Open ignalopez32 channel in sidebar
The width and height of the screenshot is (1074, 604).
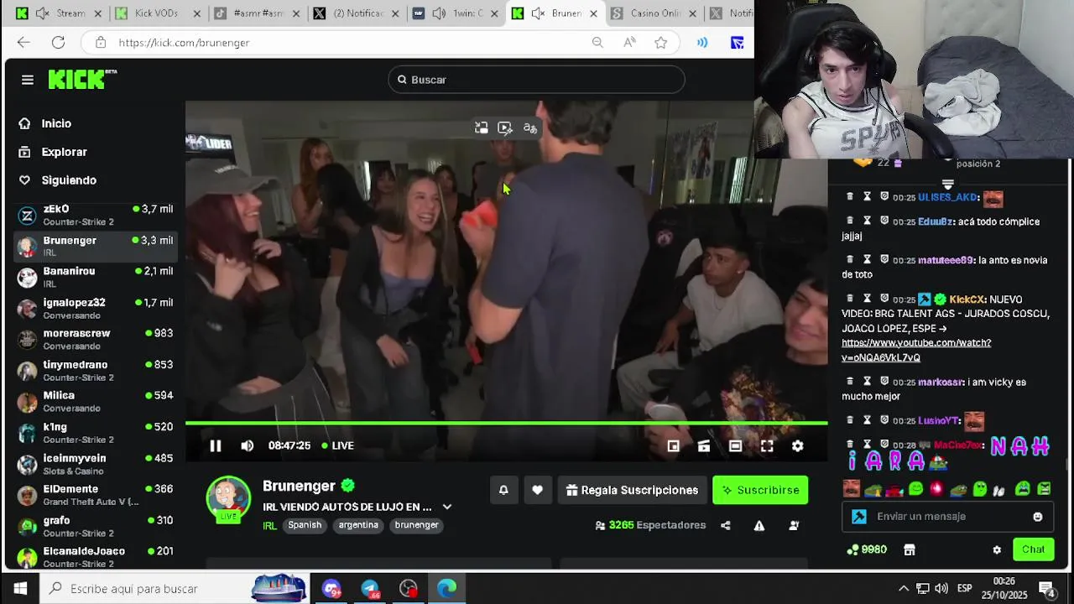pos(96,308)
